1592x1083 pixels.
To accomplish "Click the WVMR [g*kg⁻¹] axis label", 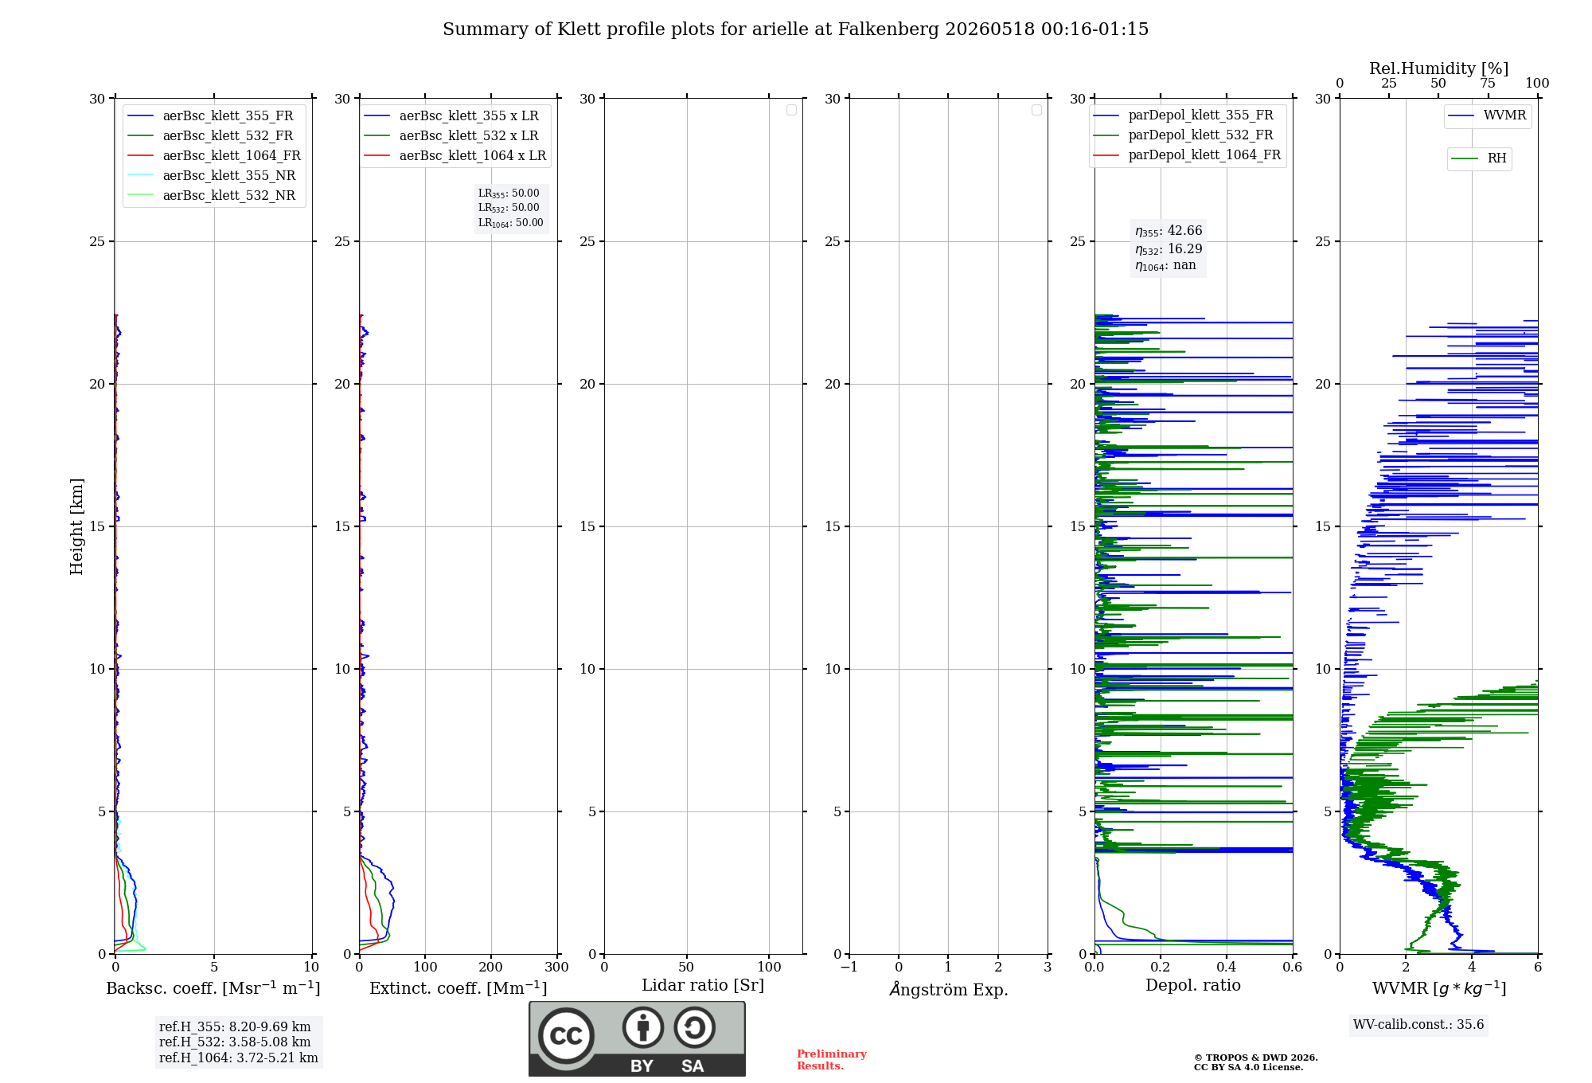I will (1439, 988).
